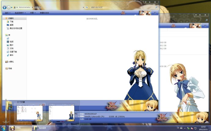Open recent pages dropdown beside Forward button

coord(12,8)
